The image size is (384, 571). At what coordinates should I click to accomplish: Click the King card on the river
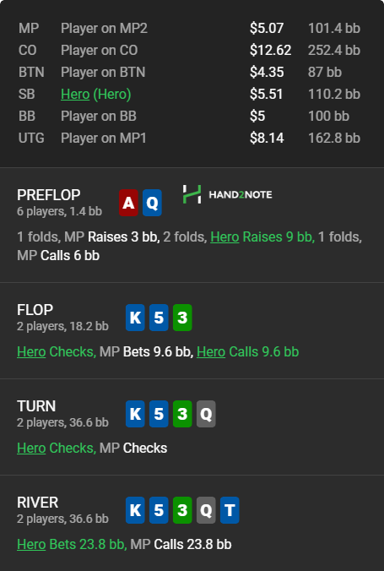[135, 510]
